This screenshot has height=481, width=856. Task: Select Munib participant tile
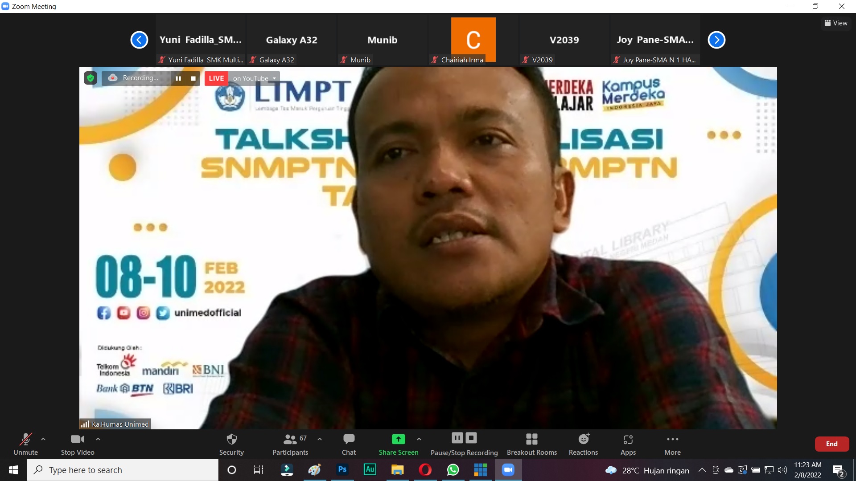[x=383, y=40]
